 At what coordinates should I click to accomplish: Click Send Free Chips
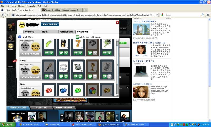click(18, 113)
